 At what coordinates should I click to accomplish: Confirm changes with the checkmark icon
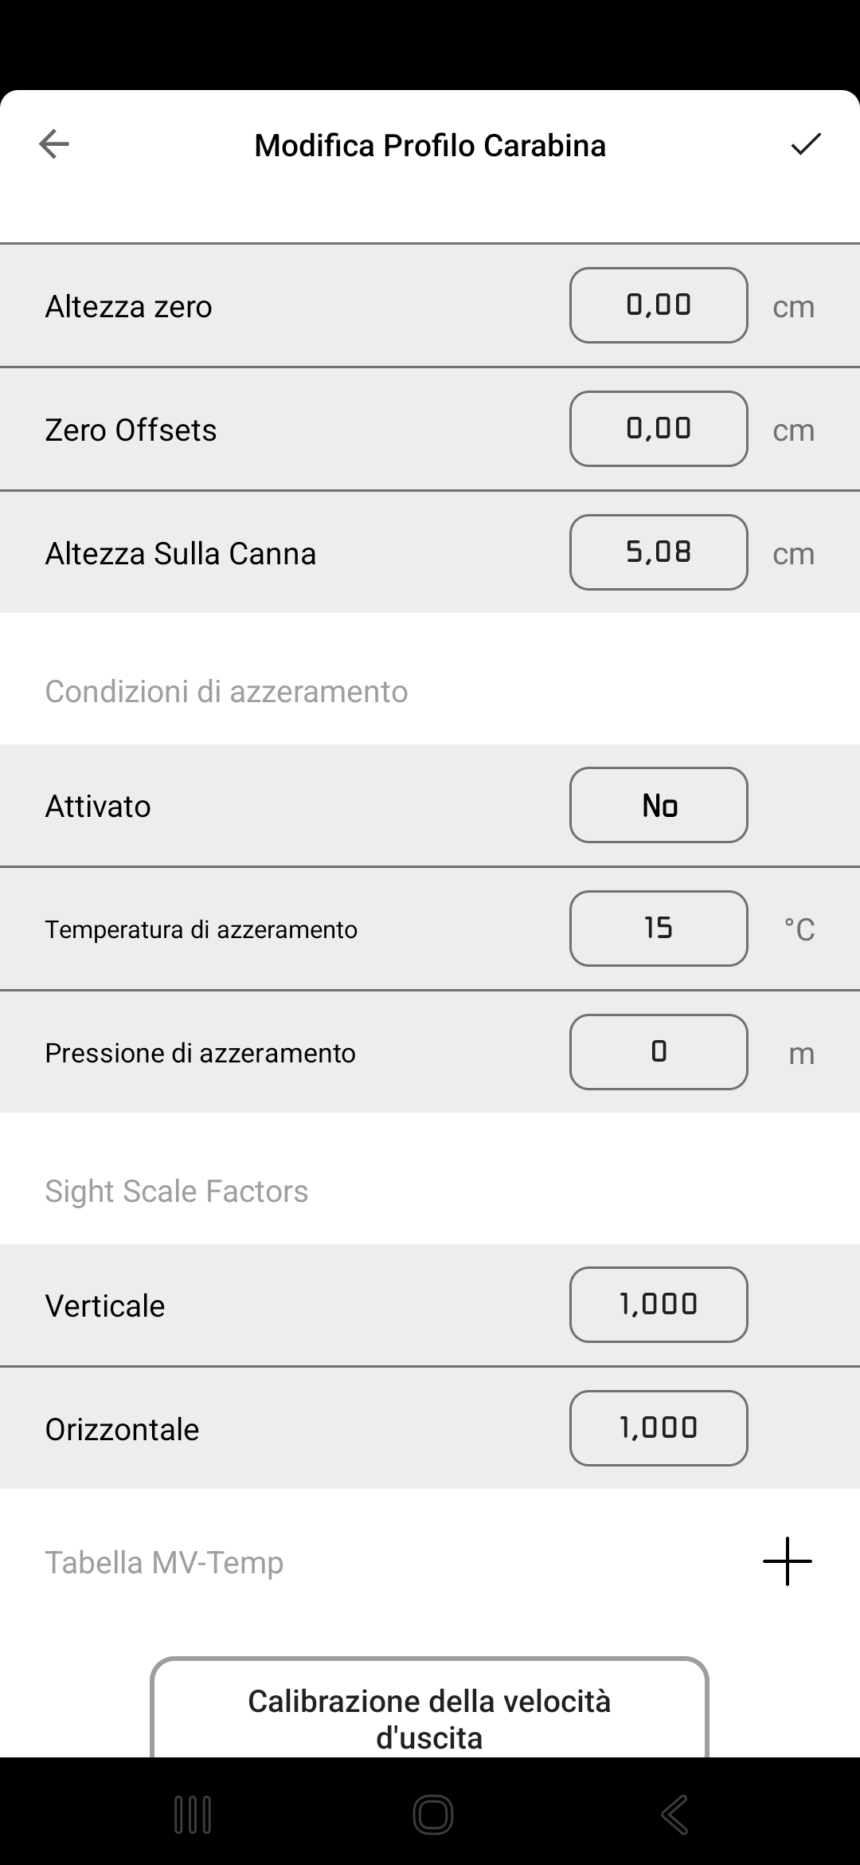[805, 144]
